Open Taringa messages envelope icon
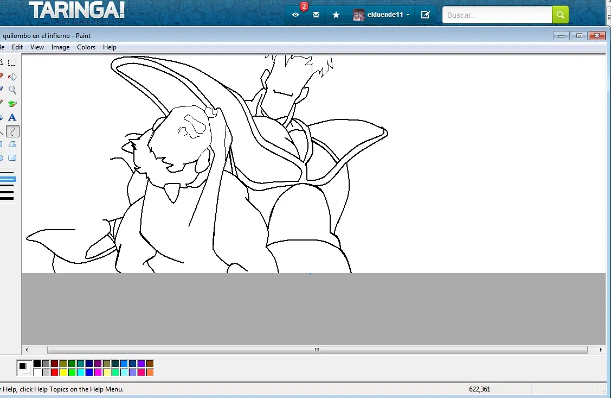 pos(316,15)
